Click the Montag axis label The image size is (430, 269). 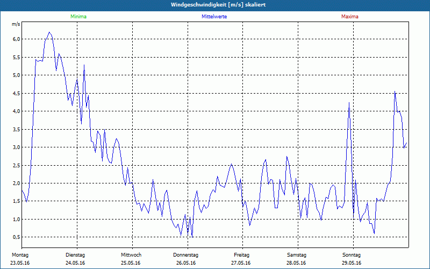tap(20, 255)
